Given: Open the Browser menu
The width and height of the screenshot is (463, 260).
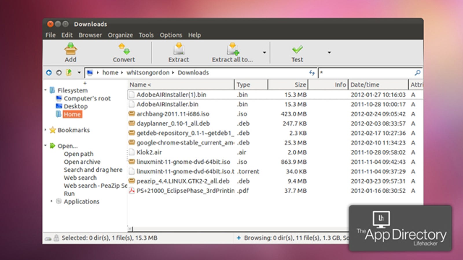Looking at the screenshot, I should click(x=90, y=35).
